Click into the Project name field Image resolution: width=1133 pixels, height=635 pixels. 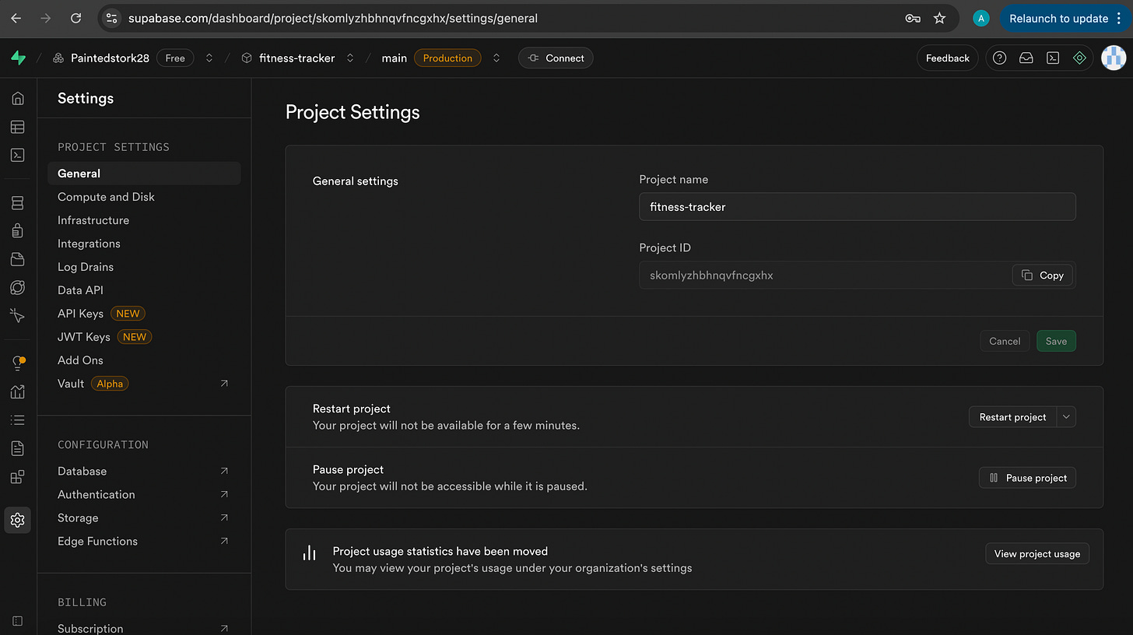[x=857, y=207]
